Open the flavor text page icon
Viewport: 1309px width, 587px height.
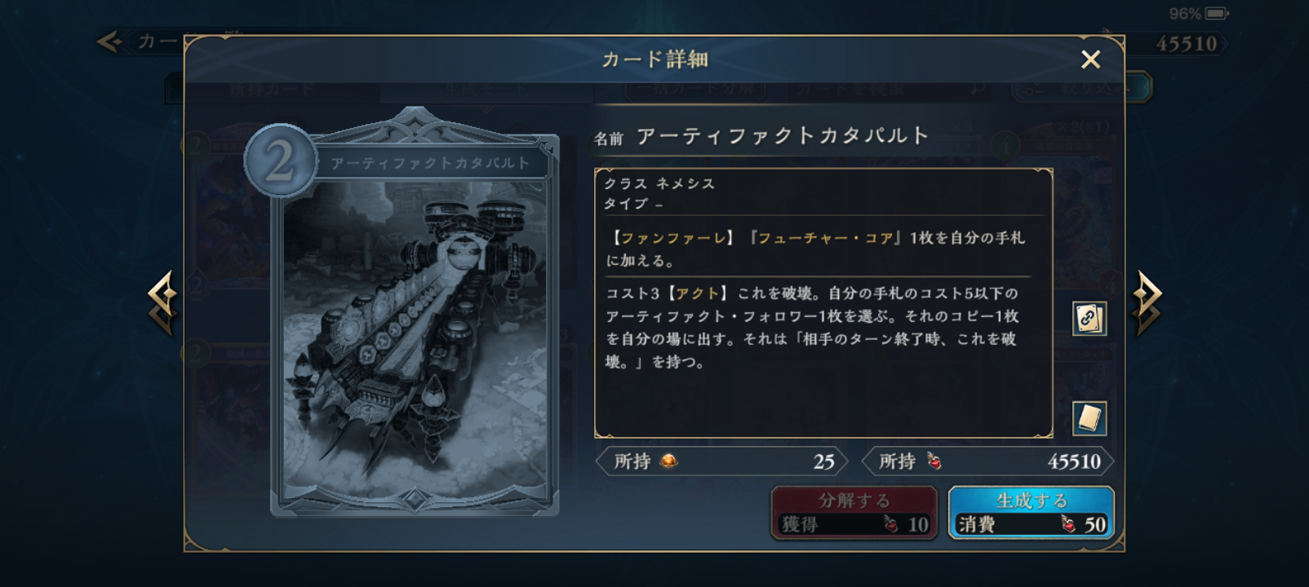(x=1089, y=418)
